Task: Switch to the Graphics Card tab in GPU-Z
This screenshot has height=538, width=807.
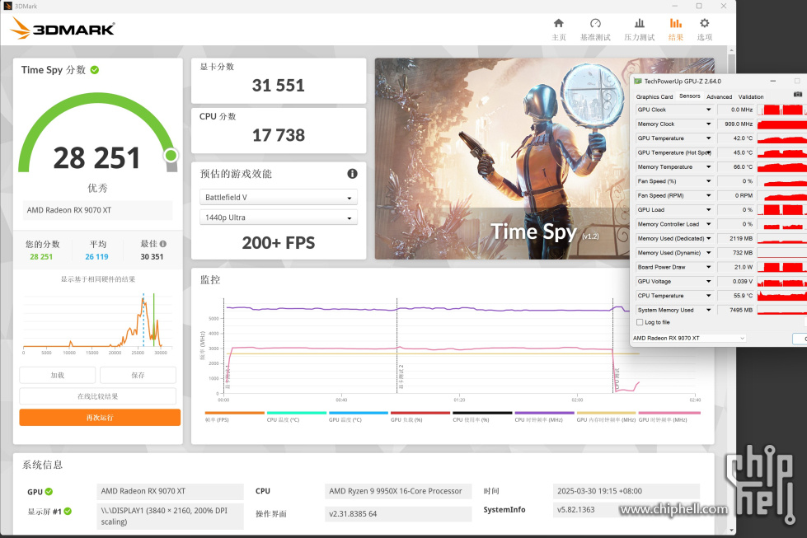Action: tap(655, 96)
